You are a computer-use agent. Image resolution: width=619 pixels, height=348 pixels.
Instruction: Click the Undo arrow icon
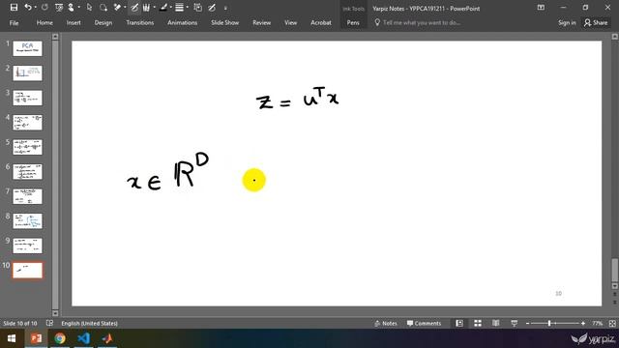pyautogui.click(x=28, y=8)
